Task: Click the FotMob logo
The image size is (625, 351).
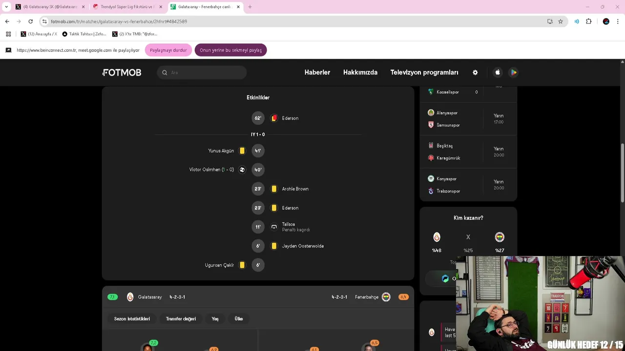Action: pos(122,72)
